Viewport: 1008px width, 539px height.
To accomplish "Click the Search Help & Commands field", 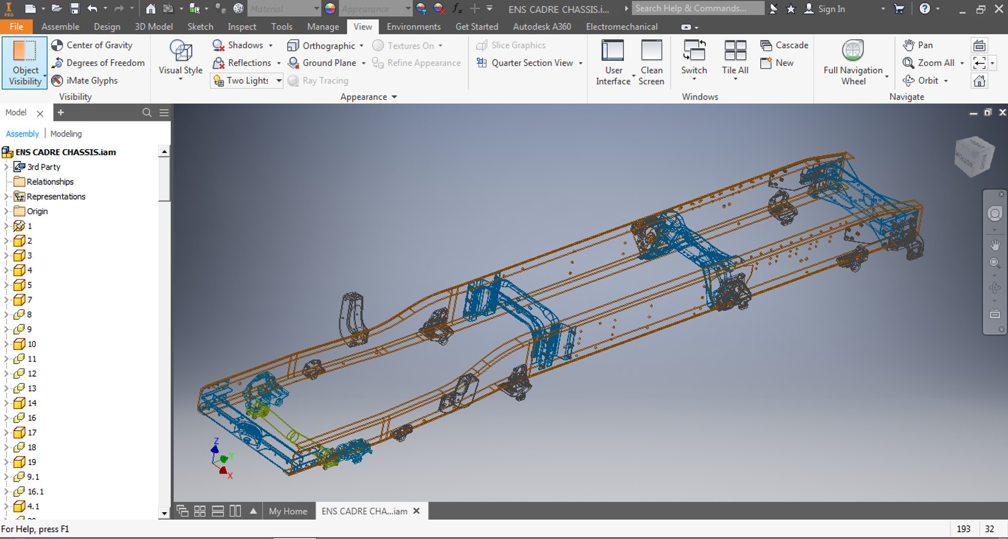I will (x=698, y=8).
